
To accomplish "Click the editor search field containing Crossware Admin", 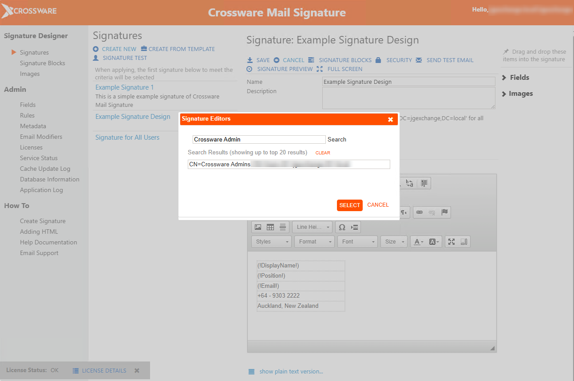I will [259, 139].
